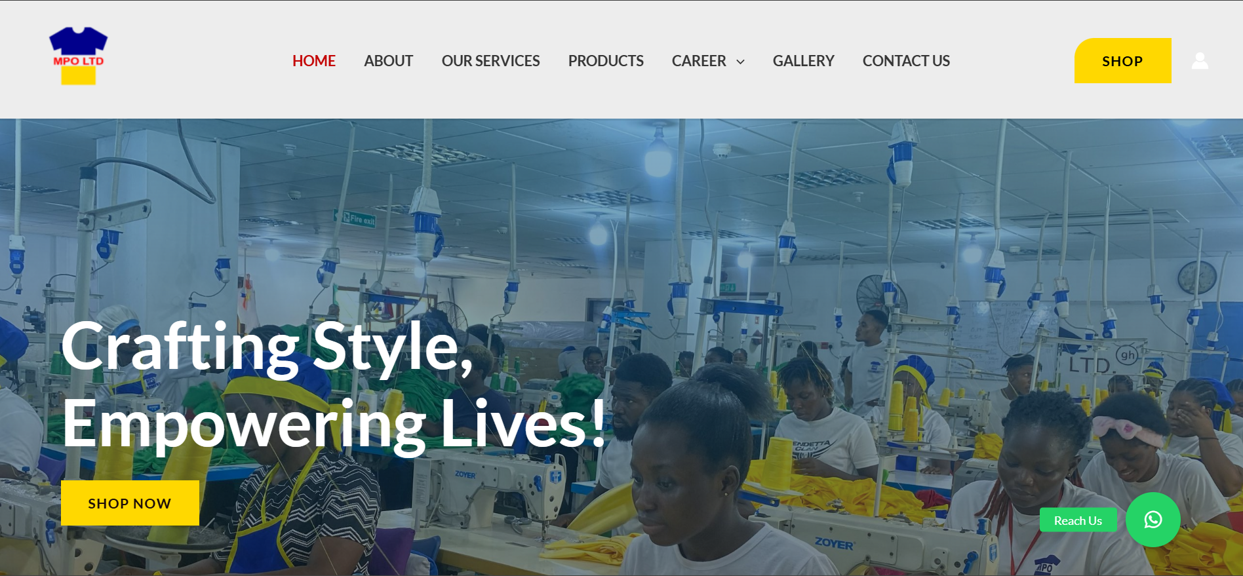The width and height of the screenshot is (1243, 576).
Task: Start a chat via the WhatsApp icon
Action: point(1153,520)
